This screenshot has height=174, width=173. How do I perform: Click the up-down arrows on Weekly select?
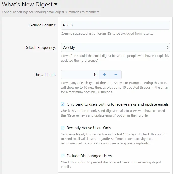[x=168, y=47]
